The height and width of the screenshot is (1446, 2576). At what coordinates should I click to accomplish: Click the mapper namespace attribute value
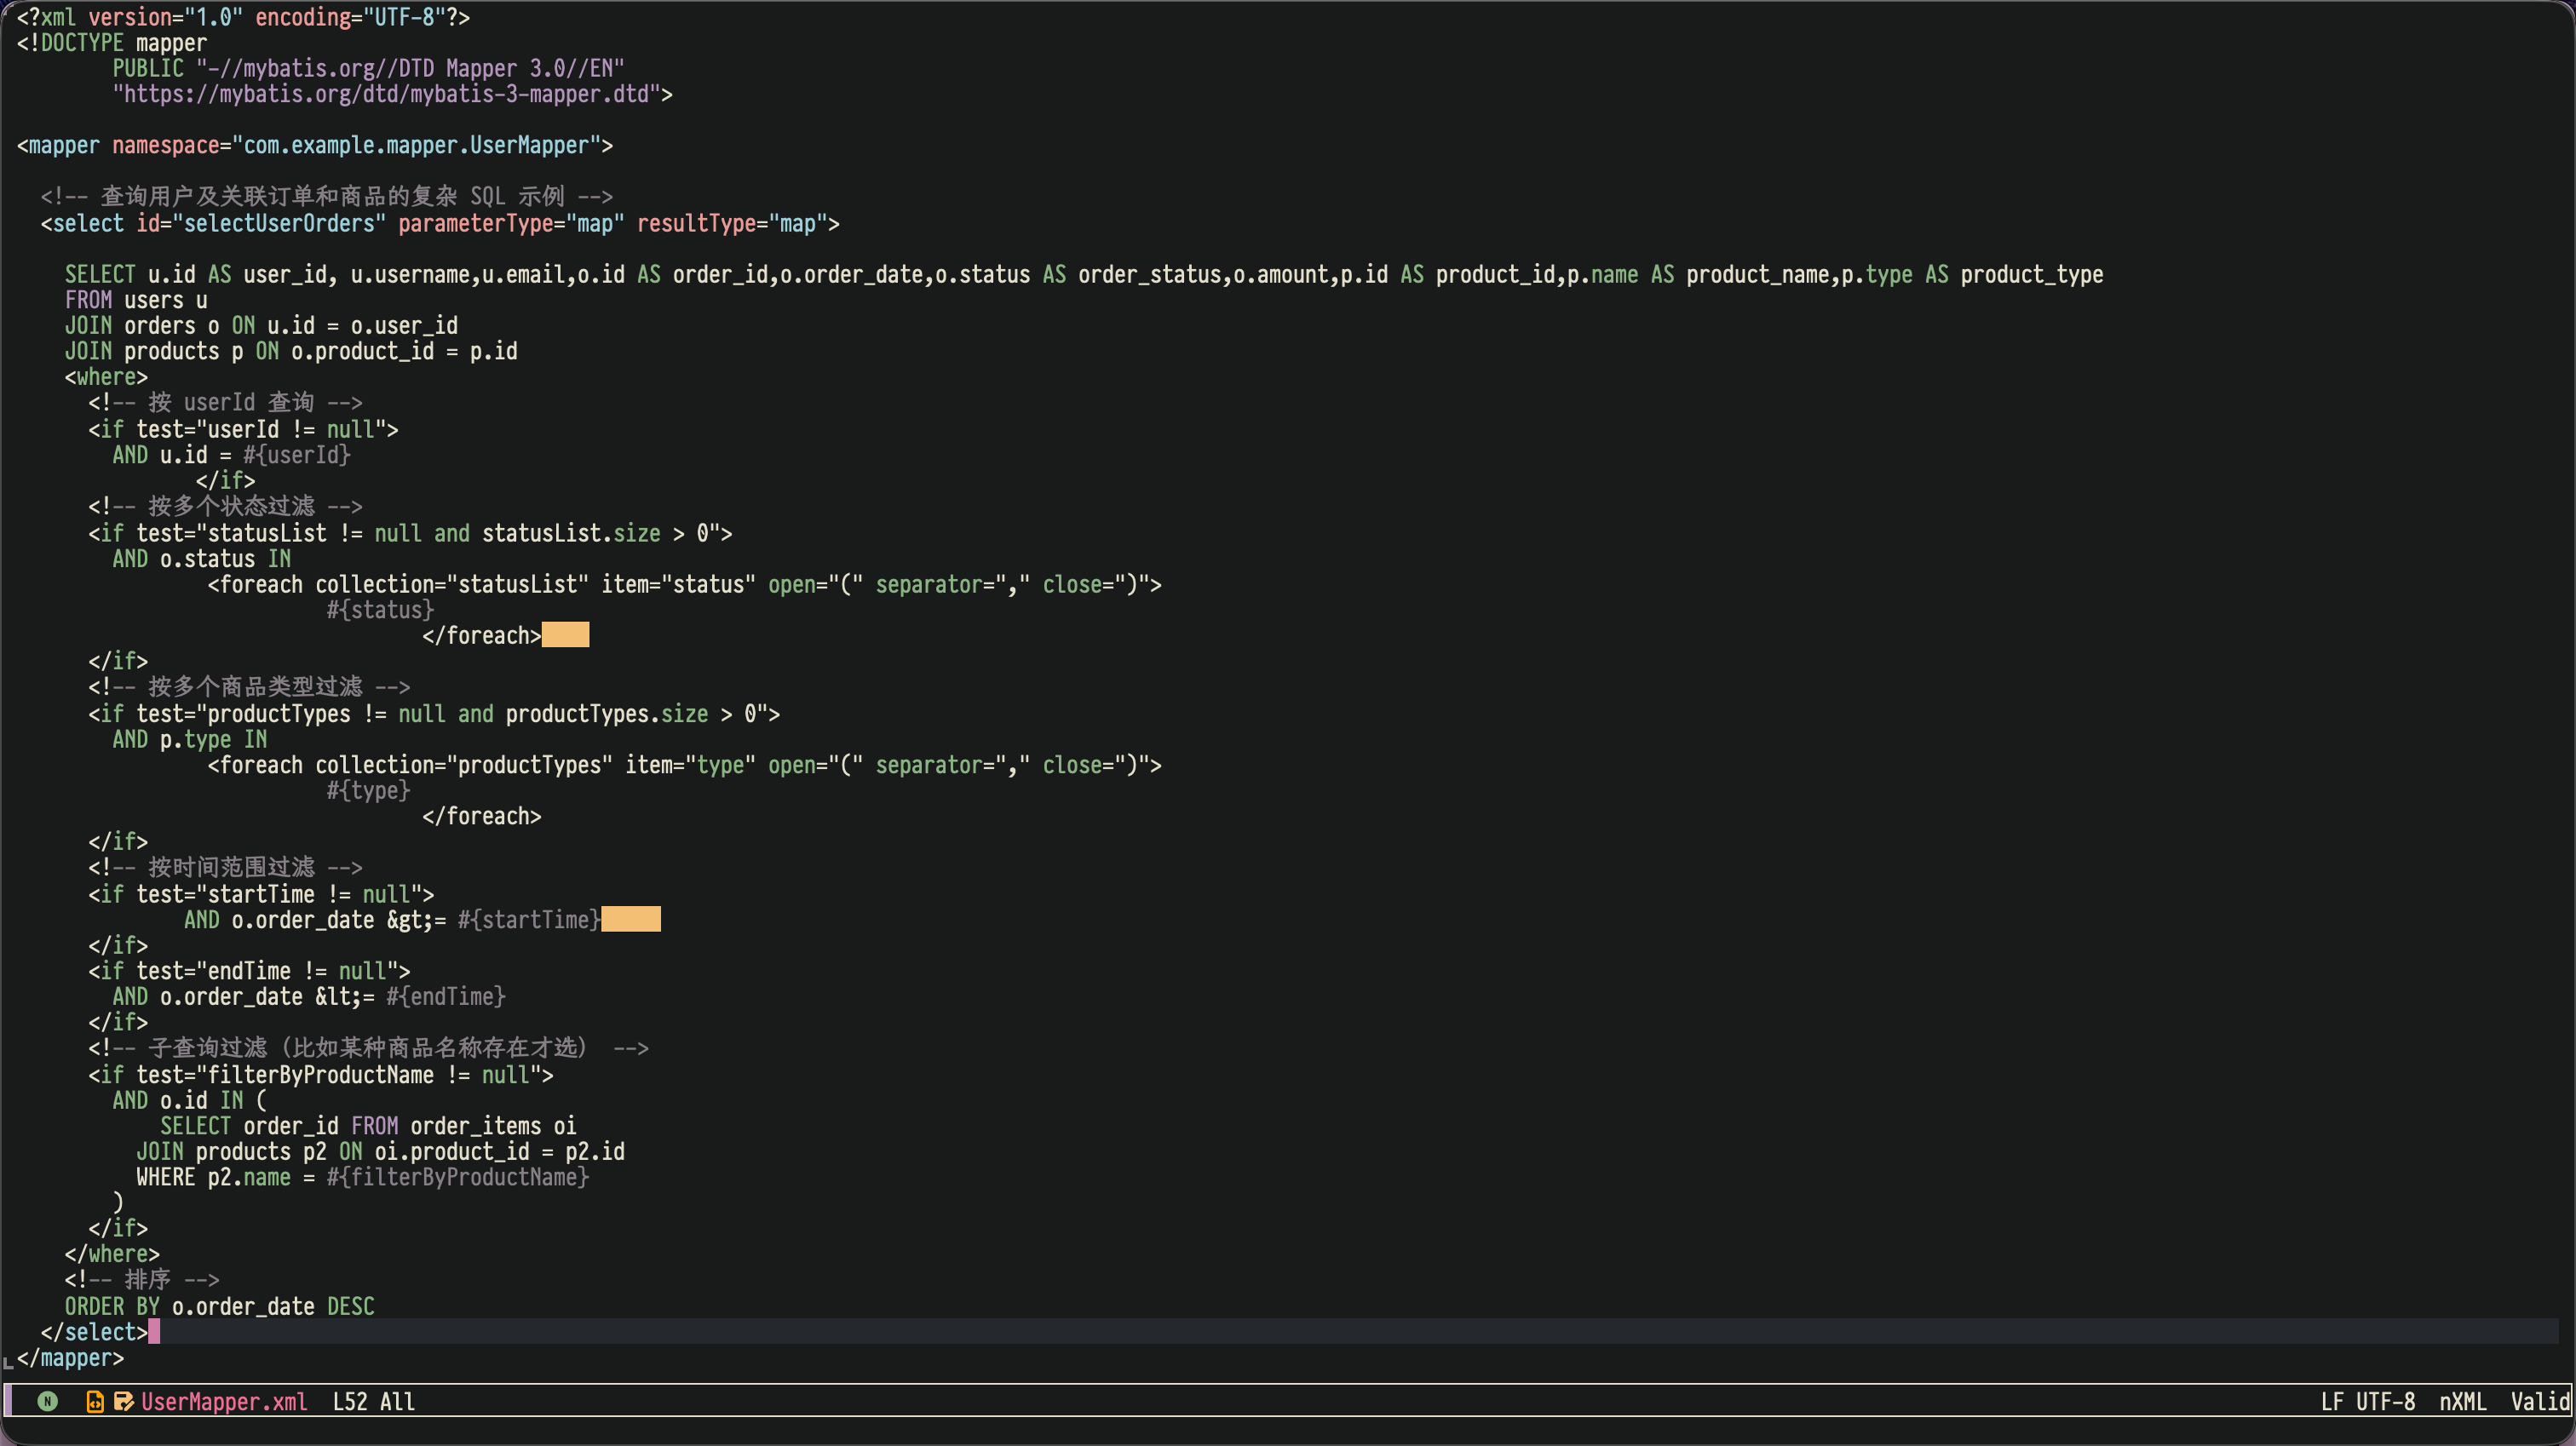(x=416, y=145)
